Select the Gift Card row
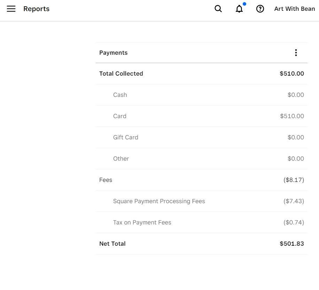The image size is (319, 290). pos(126,137)
